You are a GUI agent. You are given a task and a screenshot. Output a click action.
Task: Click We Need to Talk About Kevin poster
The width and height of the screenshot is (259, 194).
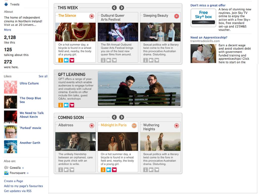[11, 117]
